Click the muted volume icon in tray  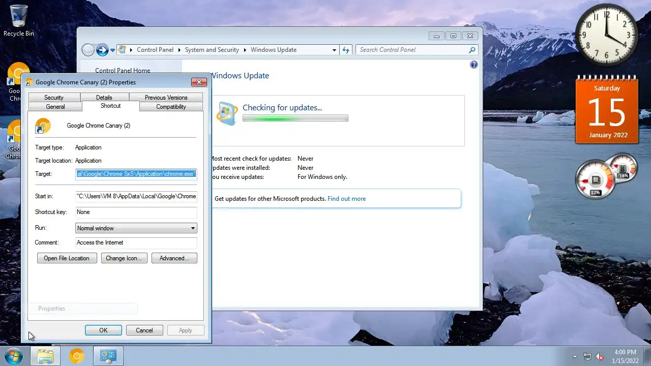pos(600,356)
